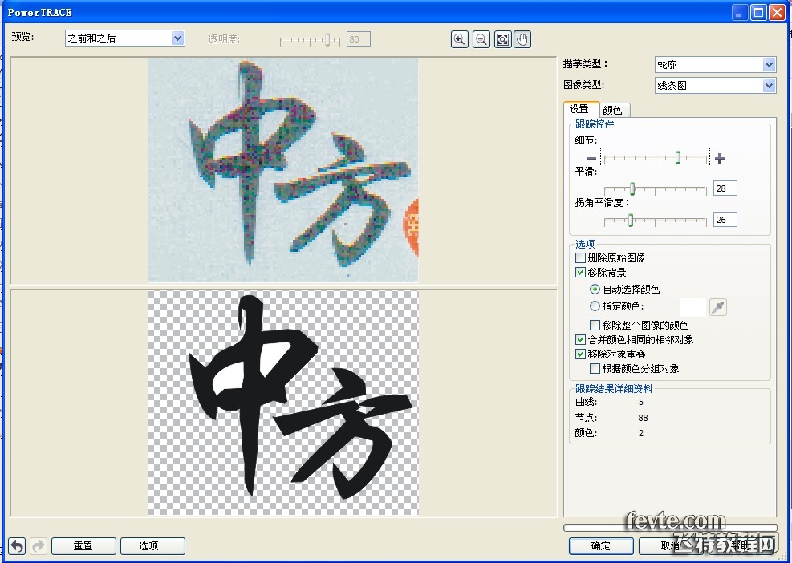The height and width of the screenshot is (563, 792).
Task: Click the zoom out magnifier icon
Action: click(481, 39)
